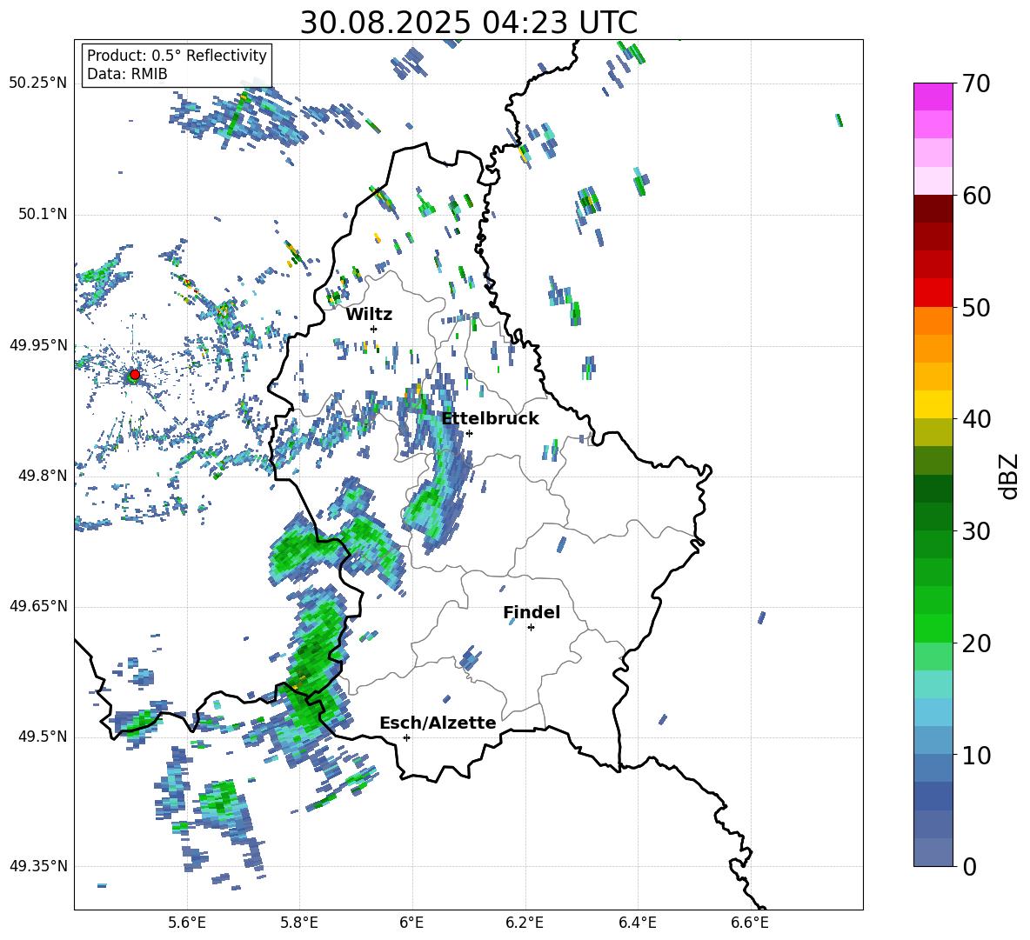
Task: Click the 49.5°N latitude label
Action: point(42,737)
